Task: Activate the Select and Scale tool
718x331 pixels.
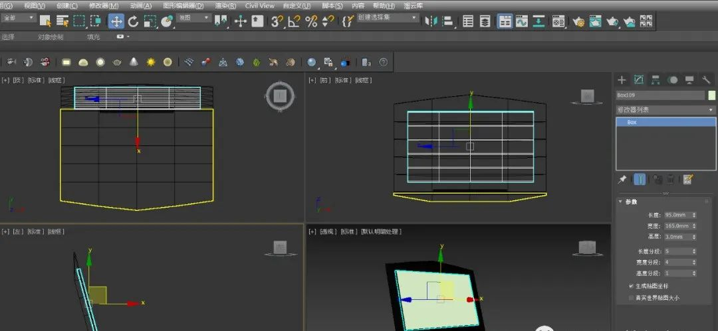Action: click(150, 21)
